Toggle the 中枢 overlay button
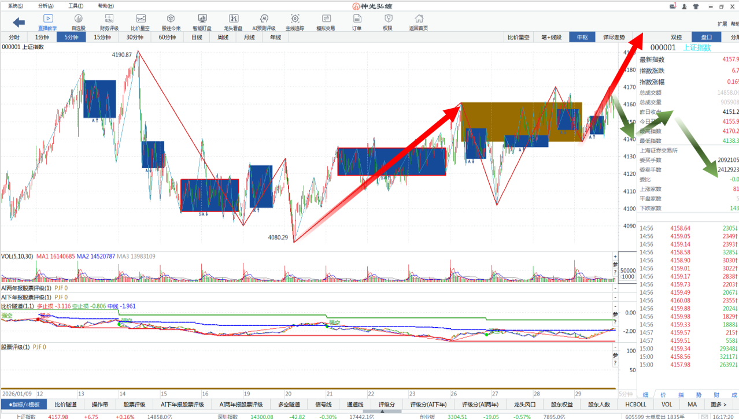This screenshot has width=739, height=419. pyautogui.click(x=582, y=37)
